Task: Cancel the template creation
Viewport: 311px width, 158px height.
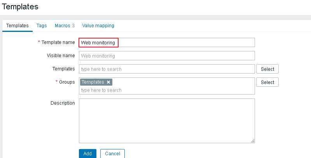Action: [x=112, y=153]
